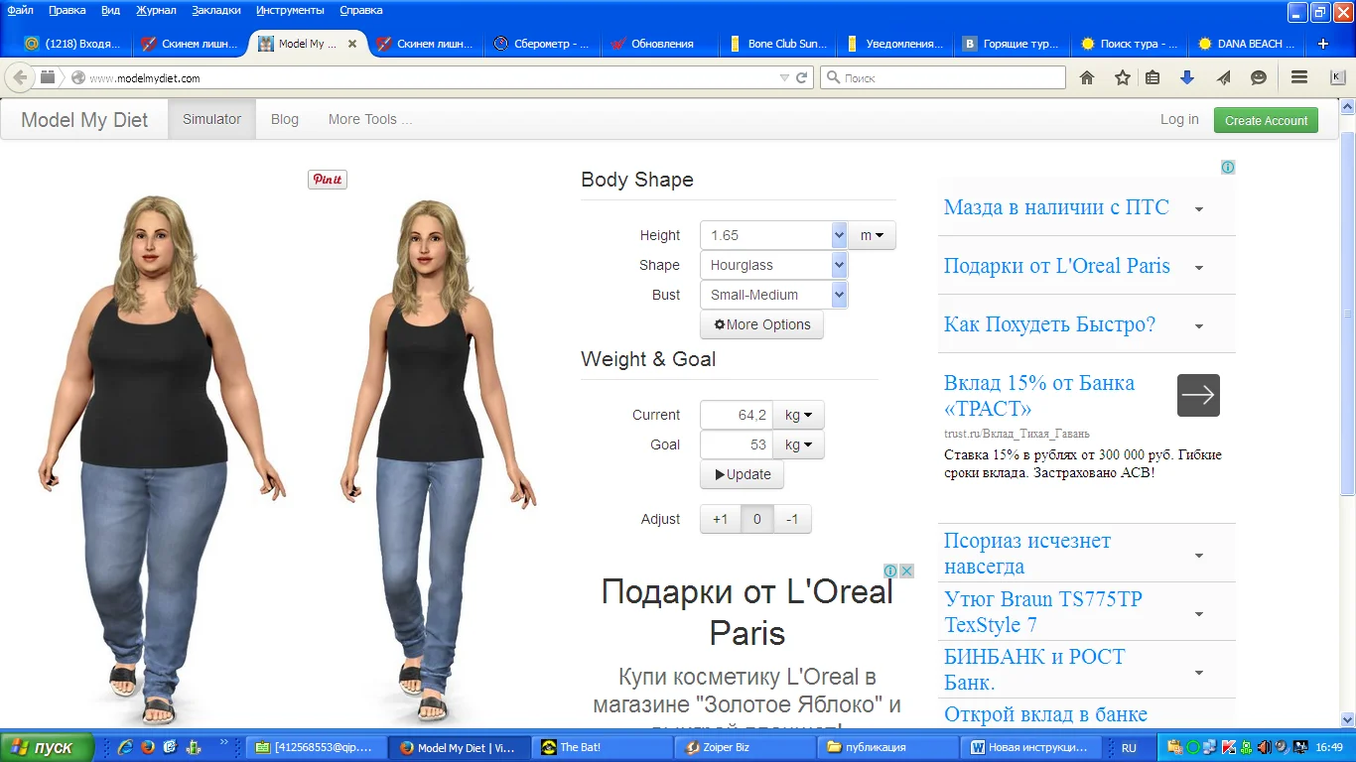Open address bar history dropdown arrow

tap(784, 77)
